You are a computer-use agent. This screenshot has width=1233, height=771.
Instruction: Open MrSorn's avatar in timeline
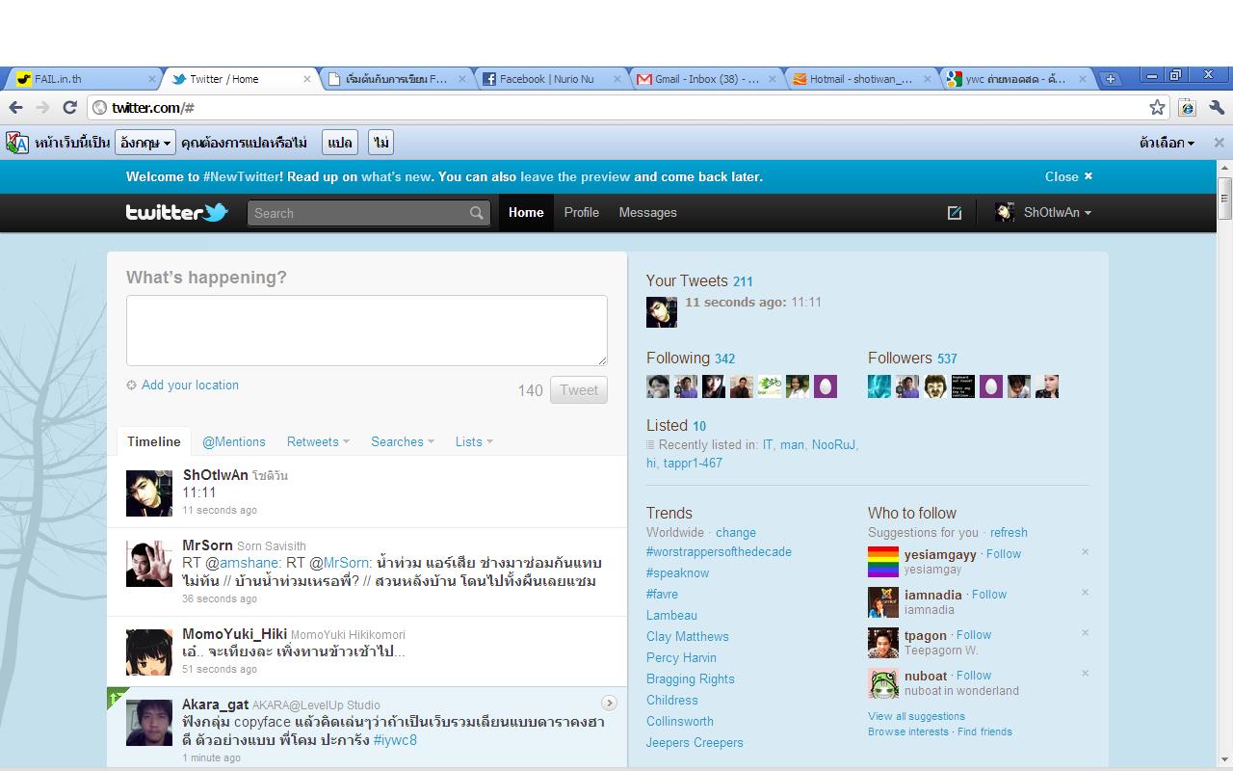149,564
